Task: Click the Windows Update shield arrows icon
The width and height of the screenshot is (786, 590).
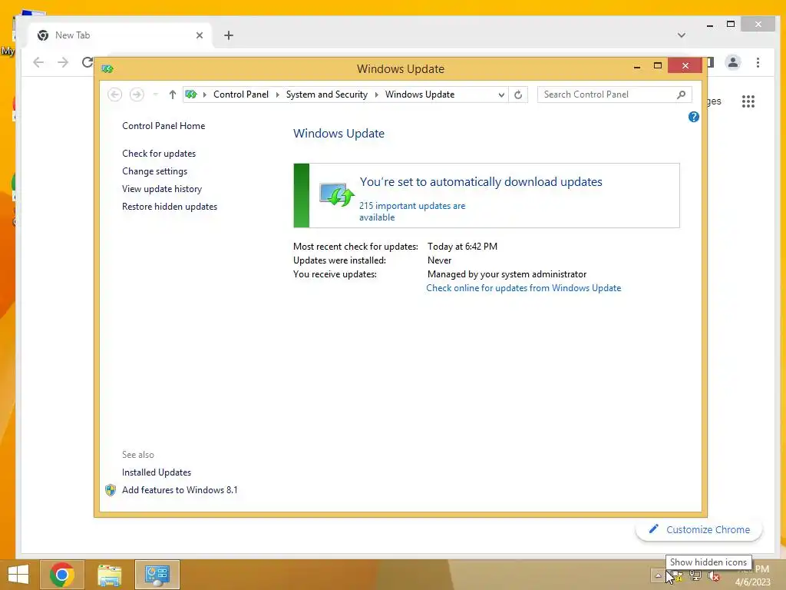Action: 337,194
